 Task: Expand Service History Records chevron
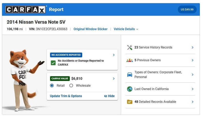(x=192, y=47)
